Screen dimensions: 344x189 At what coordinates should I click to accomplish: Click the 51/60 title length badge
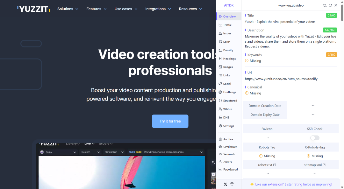click(331, 15)
